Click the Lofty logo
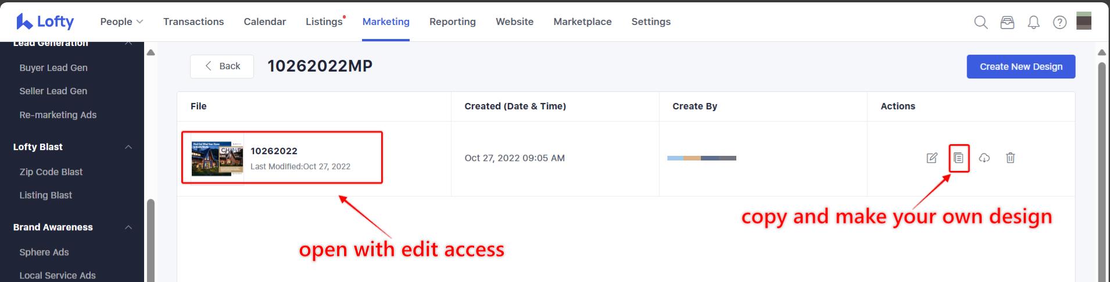The height and width of the screenshot is (282, 1110). [x=45, y=22]
